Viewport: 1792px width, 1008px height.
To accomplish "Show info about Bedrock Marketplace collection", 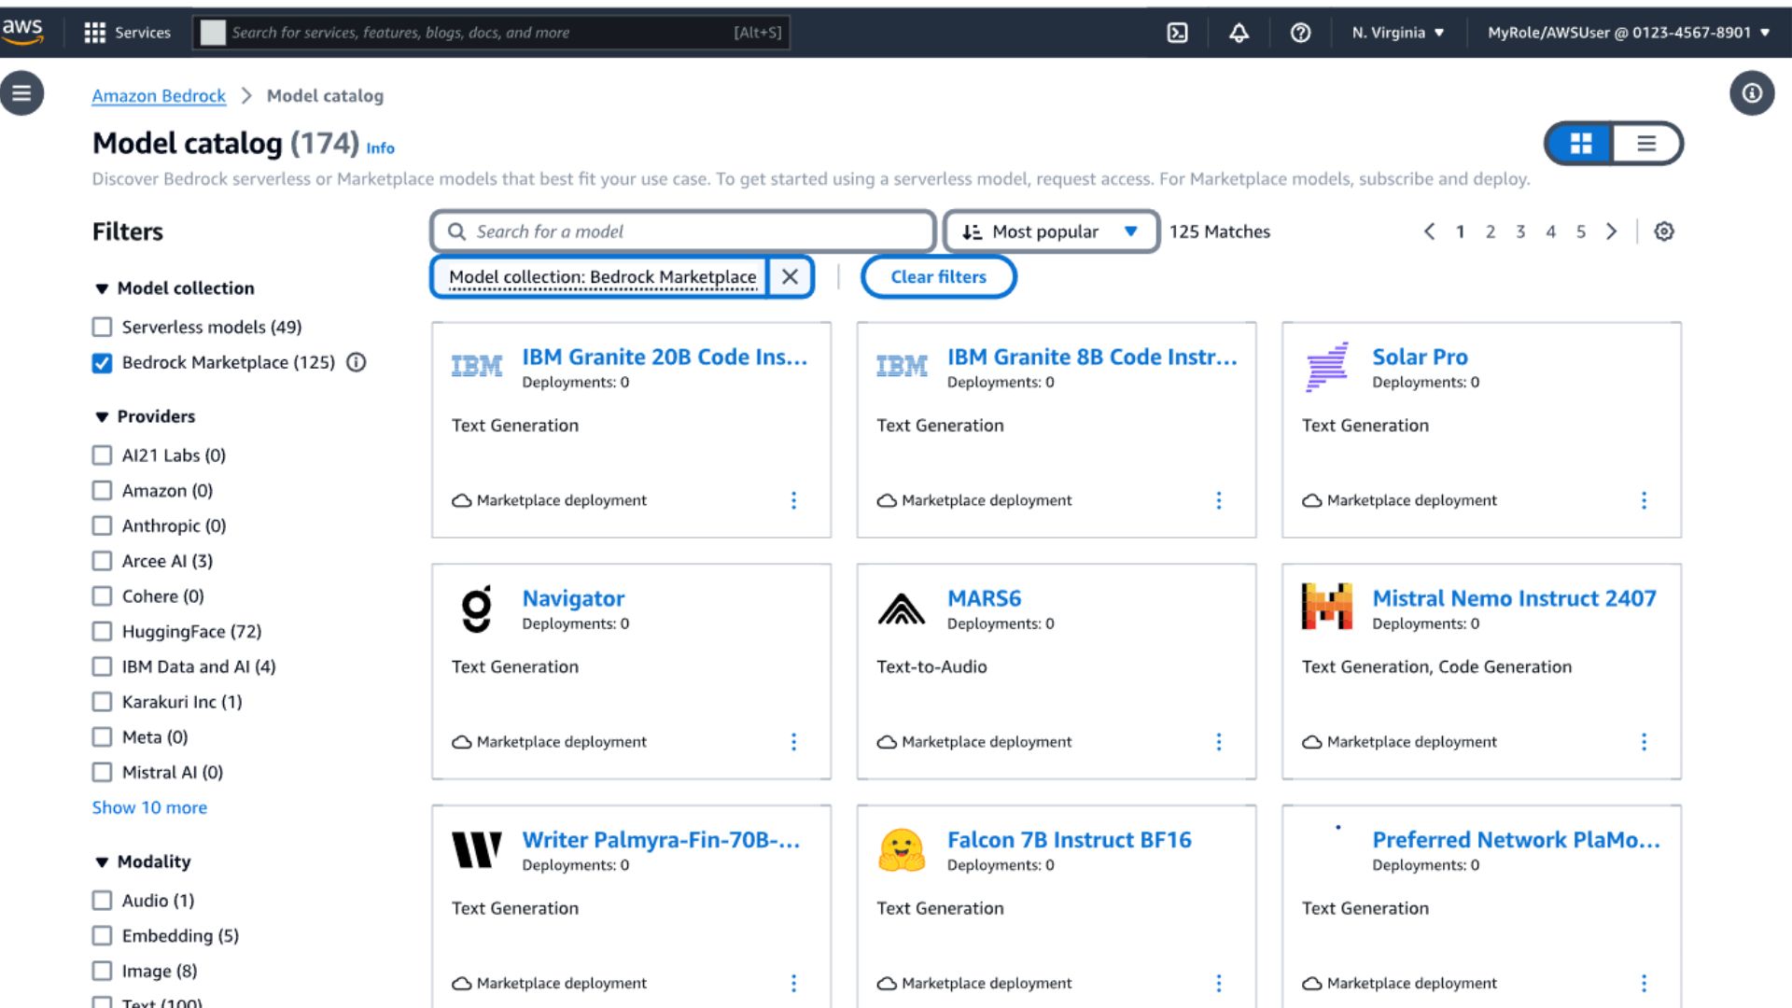I will [x=357, y=362].
